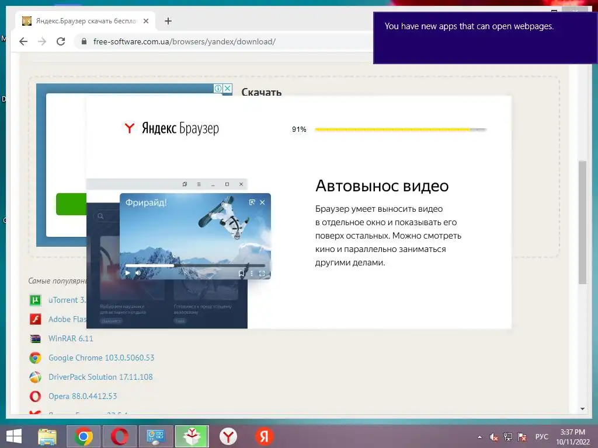598x448 pixels.
Task: Click the Adobe Flash icon in the list
Action: [x=35, y=319]
